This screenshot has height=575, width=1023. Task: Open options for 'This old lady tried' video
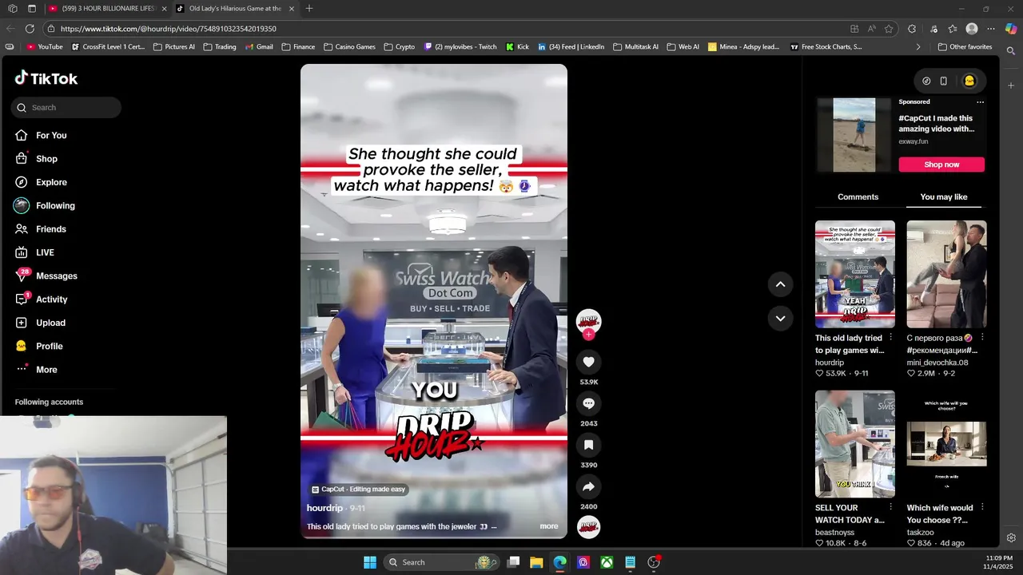890,338
